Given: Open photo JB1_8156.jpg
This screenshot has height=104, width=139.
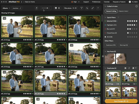Looking at the screenshot, I should pos(17,54).
